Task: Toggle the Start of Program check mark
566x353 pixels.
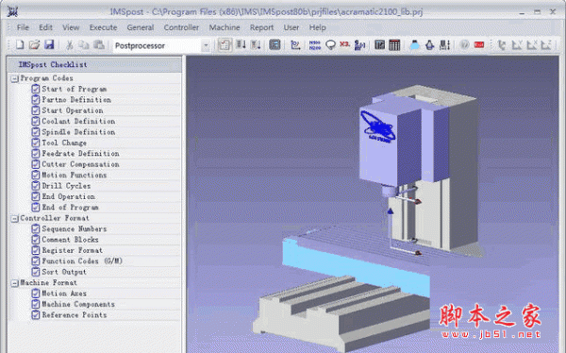Action: pyautogui.click(x=36, y=89)
